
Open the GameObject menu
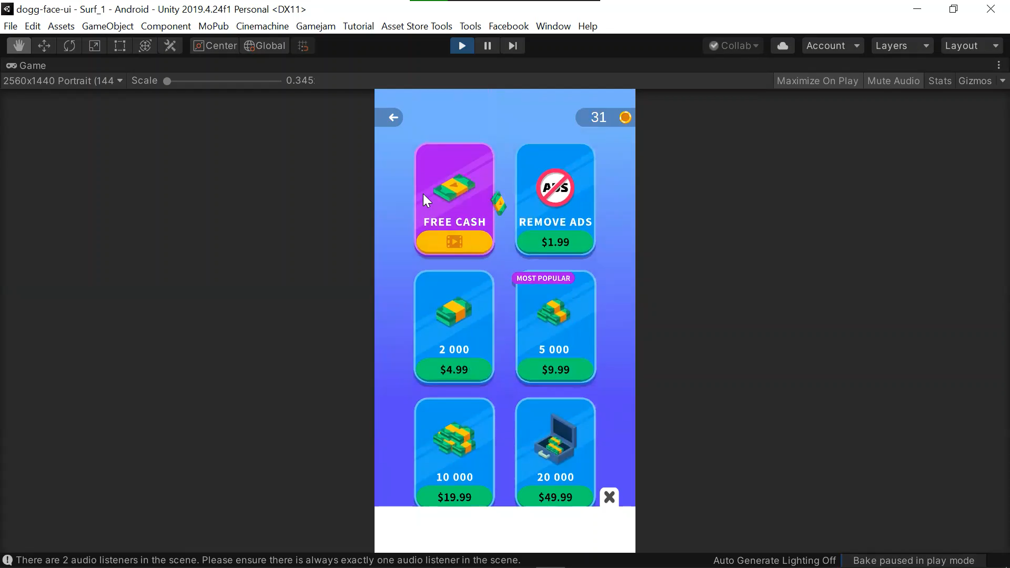(107, 26)
